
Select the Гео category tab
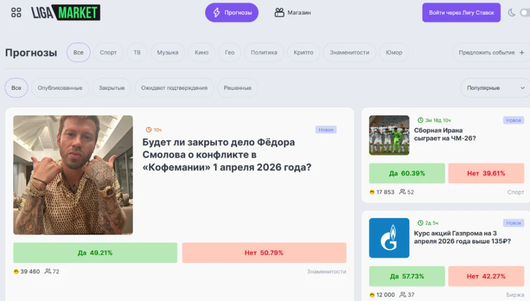pyautogui.click(x=229, y=52)
